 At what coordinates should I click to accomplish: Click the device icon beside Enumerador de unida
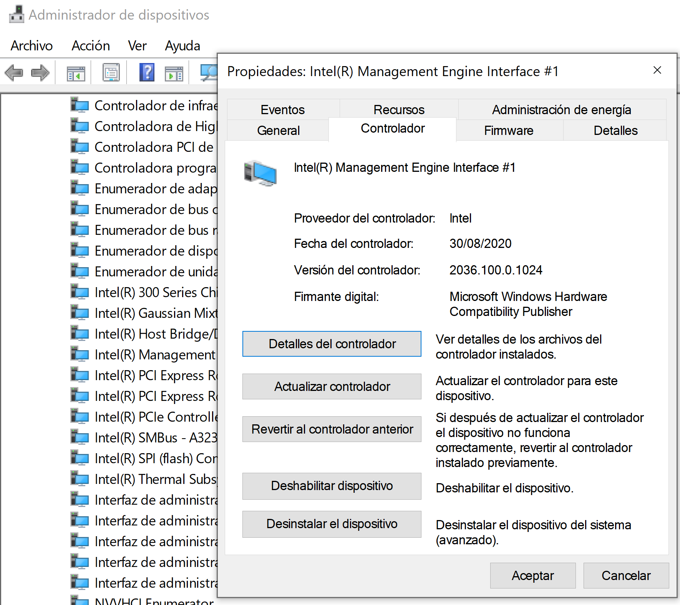pos(80,271)
